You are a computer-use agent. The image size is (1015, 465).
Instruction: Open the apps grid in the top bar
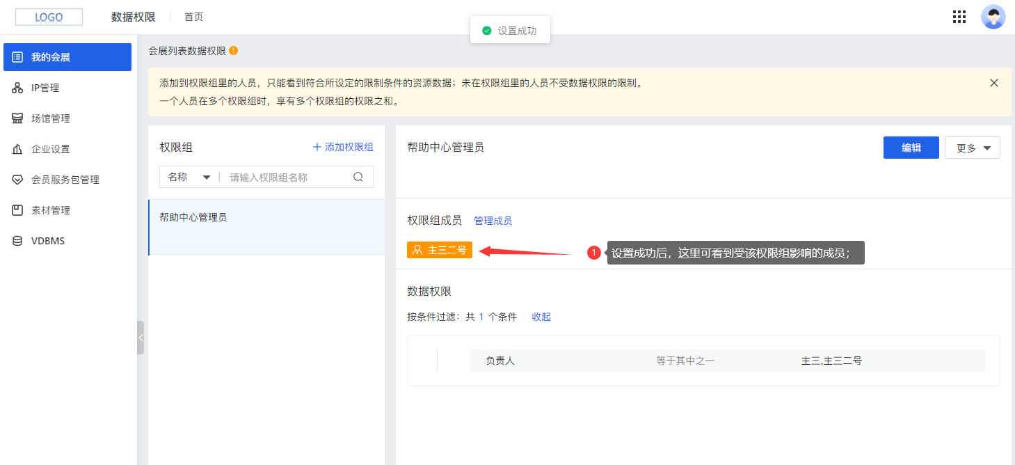click(x=959, y=16)
